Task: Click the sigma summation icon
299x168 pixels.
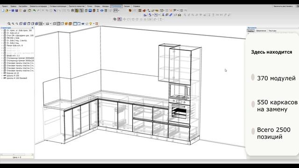Action: coord(98,10)
